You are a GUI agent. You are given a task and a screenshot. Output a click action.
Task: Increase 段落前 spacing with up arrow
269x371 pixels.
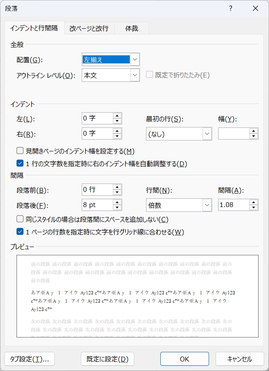pyautogui.click(x=117, y=187)
